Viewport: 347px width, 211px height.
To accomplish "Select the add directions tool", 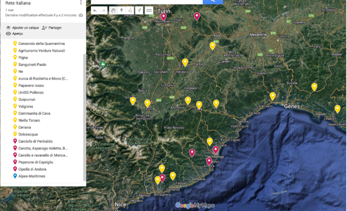I will tap(139, 10).
